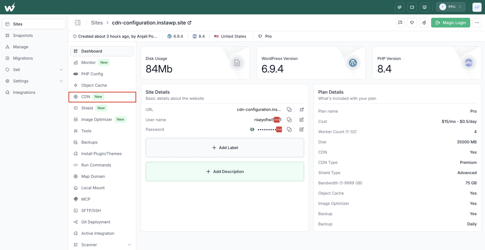Copy the user name
This screenshot has height=250, width=485.
289,120
